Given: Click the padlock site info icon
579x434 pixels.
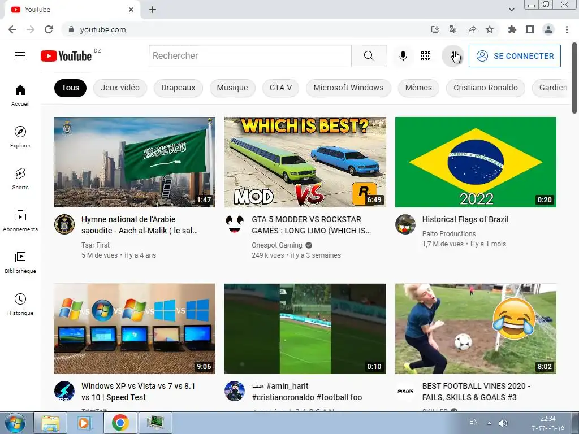Looking at the screenshot, I should (x=71, y=29).
